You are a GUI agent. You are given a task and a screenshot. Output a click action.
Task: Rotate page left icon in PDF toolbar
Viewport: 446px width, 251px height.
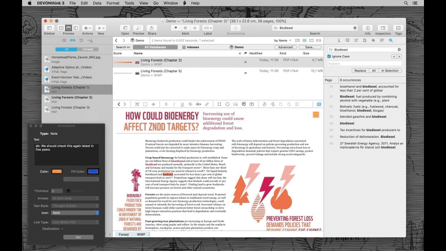(x=265, y=104)
